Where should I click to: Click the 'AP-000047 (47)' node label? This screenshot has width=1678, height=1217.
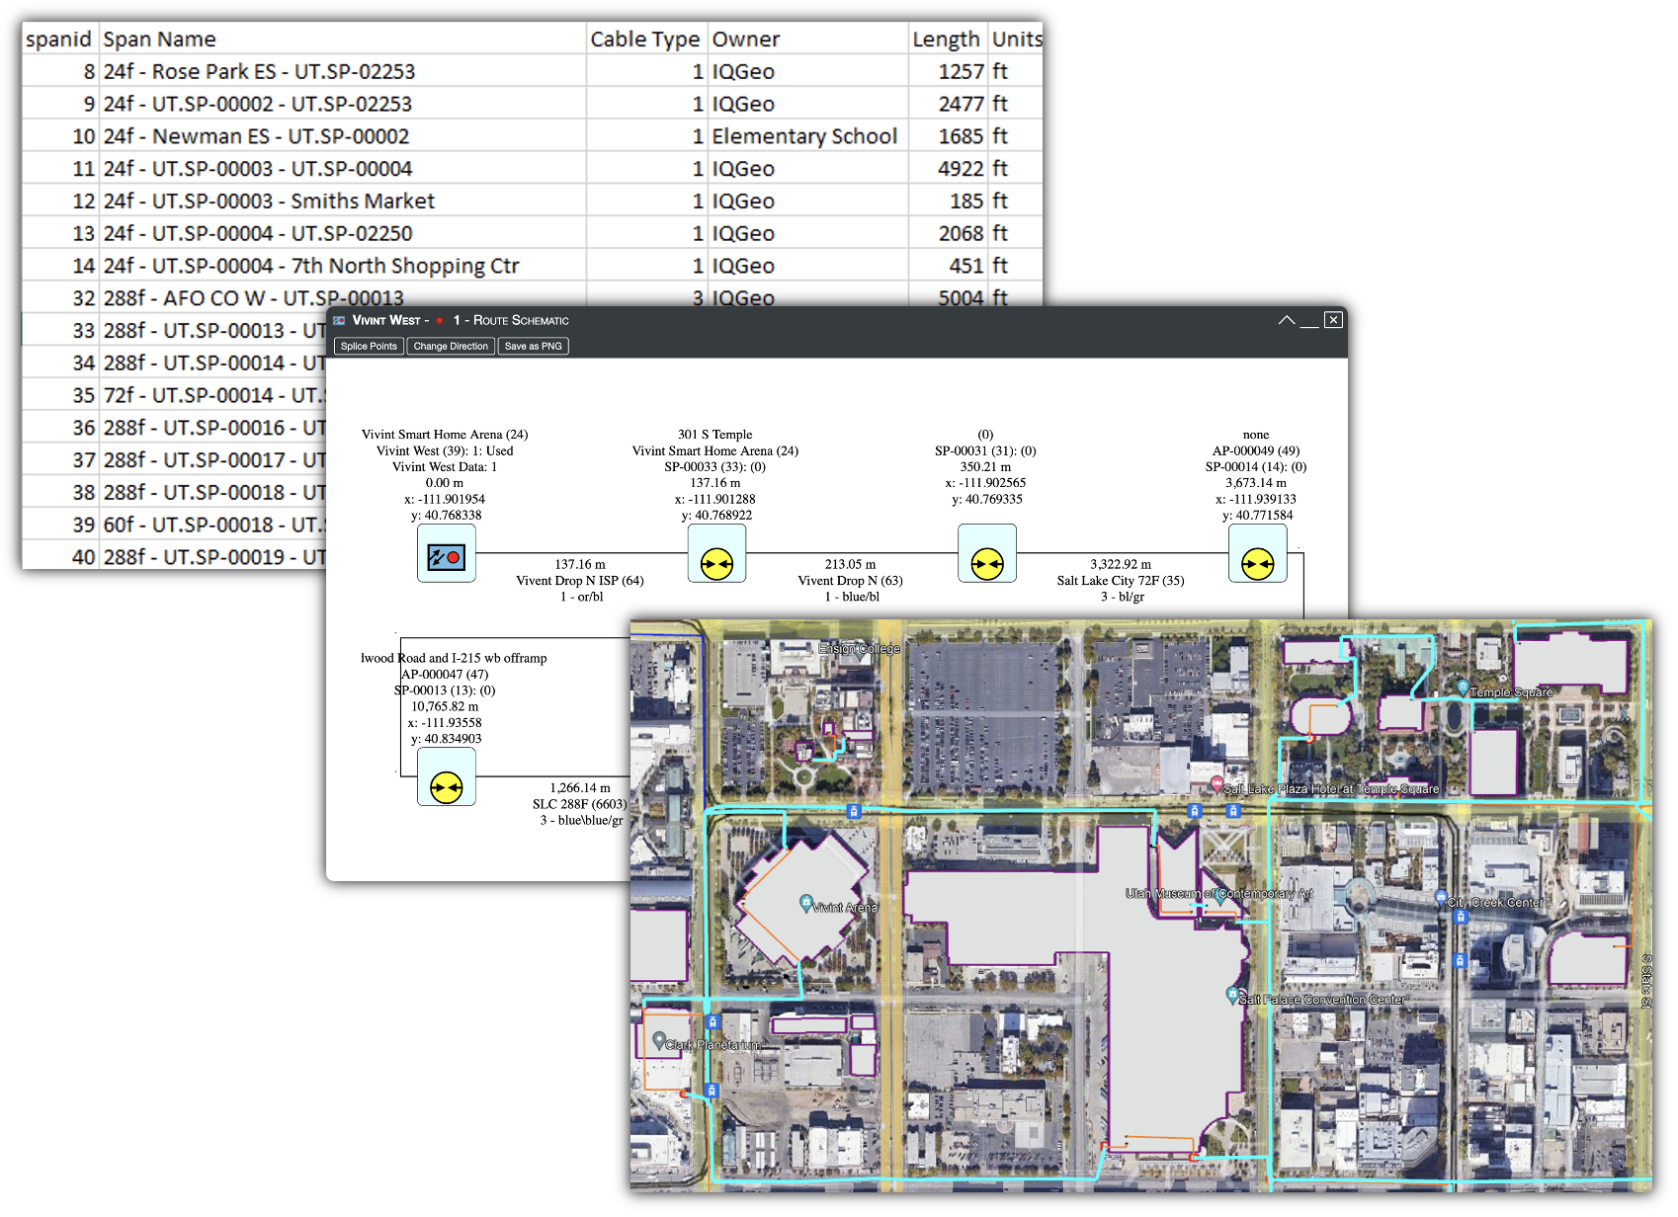coord(445,674)
